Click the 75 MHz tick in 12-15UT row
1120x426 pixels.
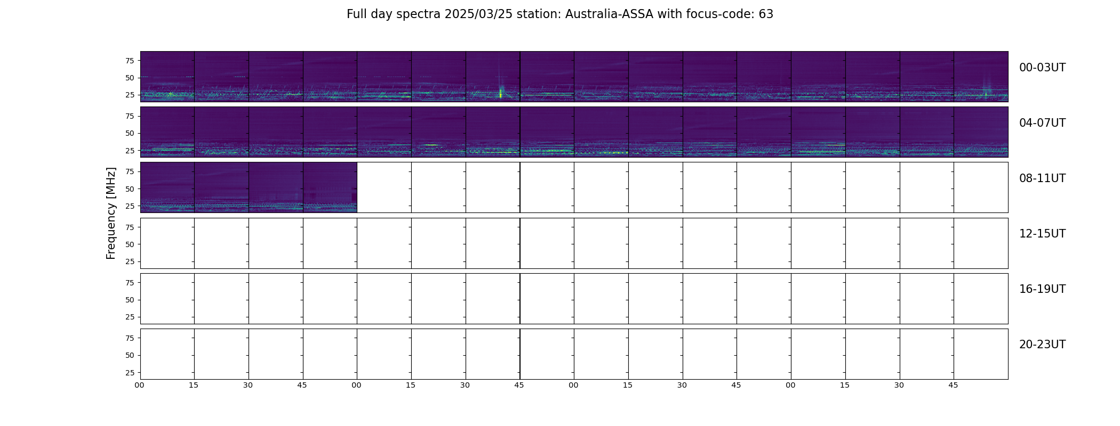tap(130, 227)
